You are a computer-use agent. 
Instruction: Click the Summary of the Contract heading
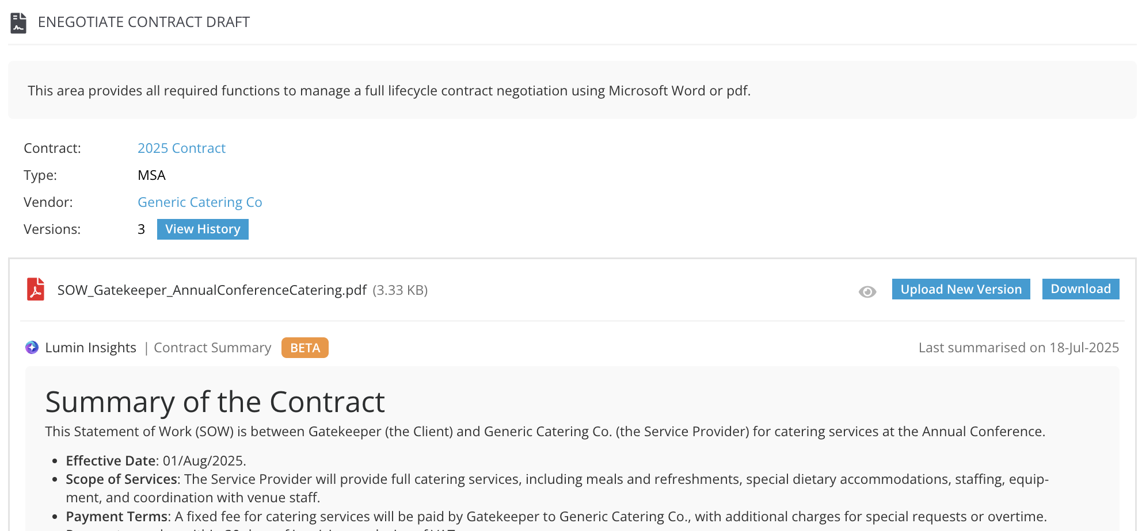215,402
